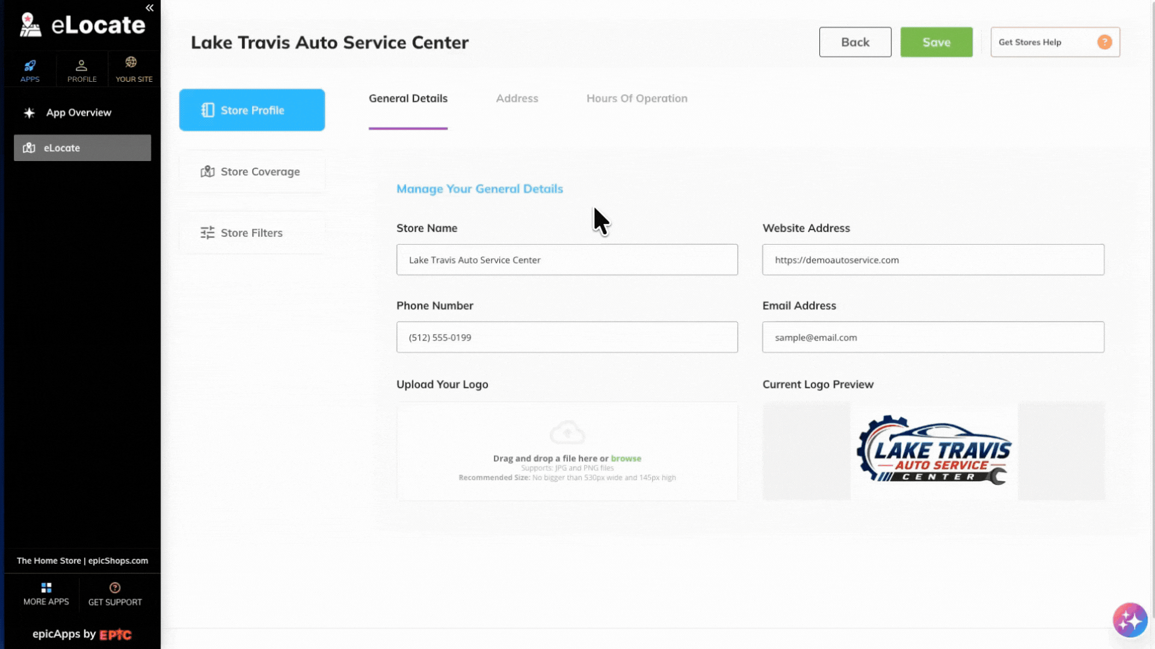Click the orange question mark help icon
This screenshot has width=1155, height=649.
1104,42
